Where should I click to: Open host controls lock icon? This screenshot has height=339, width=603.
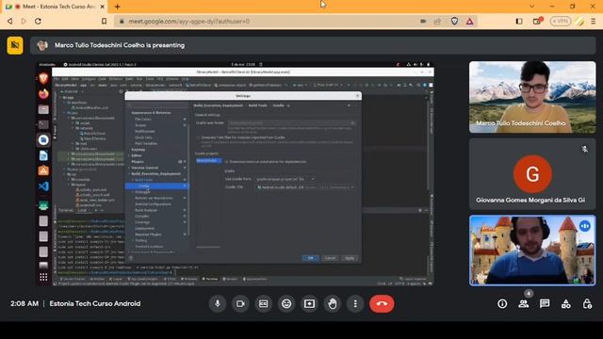coord(587,303)
